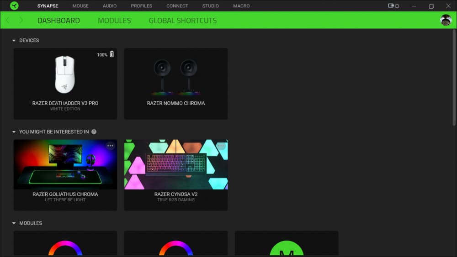The image size is (457, 257).
Task: Select the Global Shortcuts sub-tab
Action: [x=183, y=21]
